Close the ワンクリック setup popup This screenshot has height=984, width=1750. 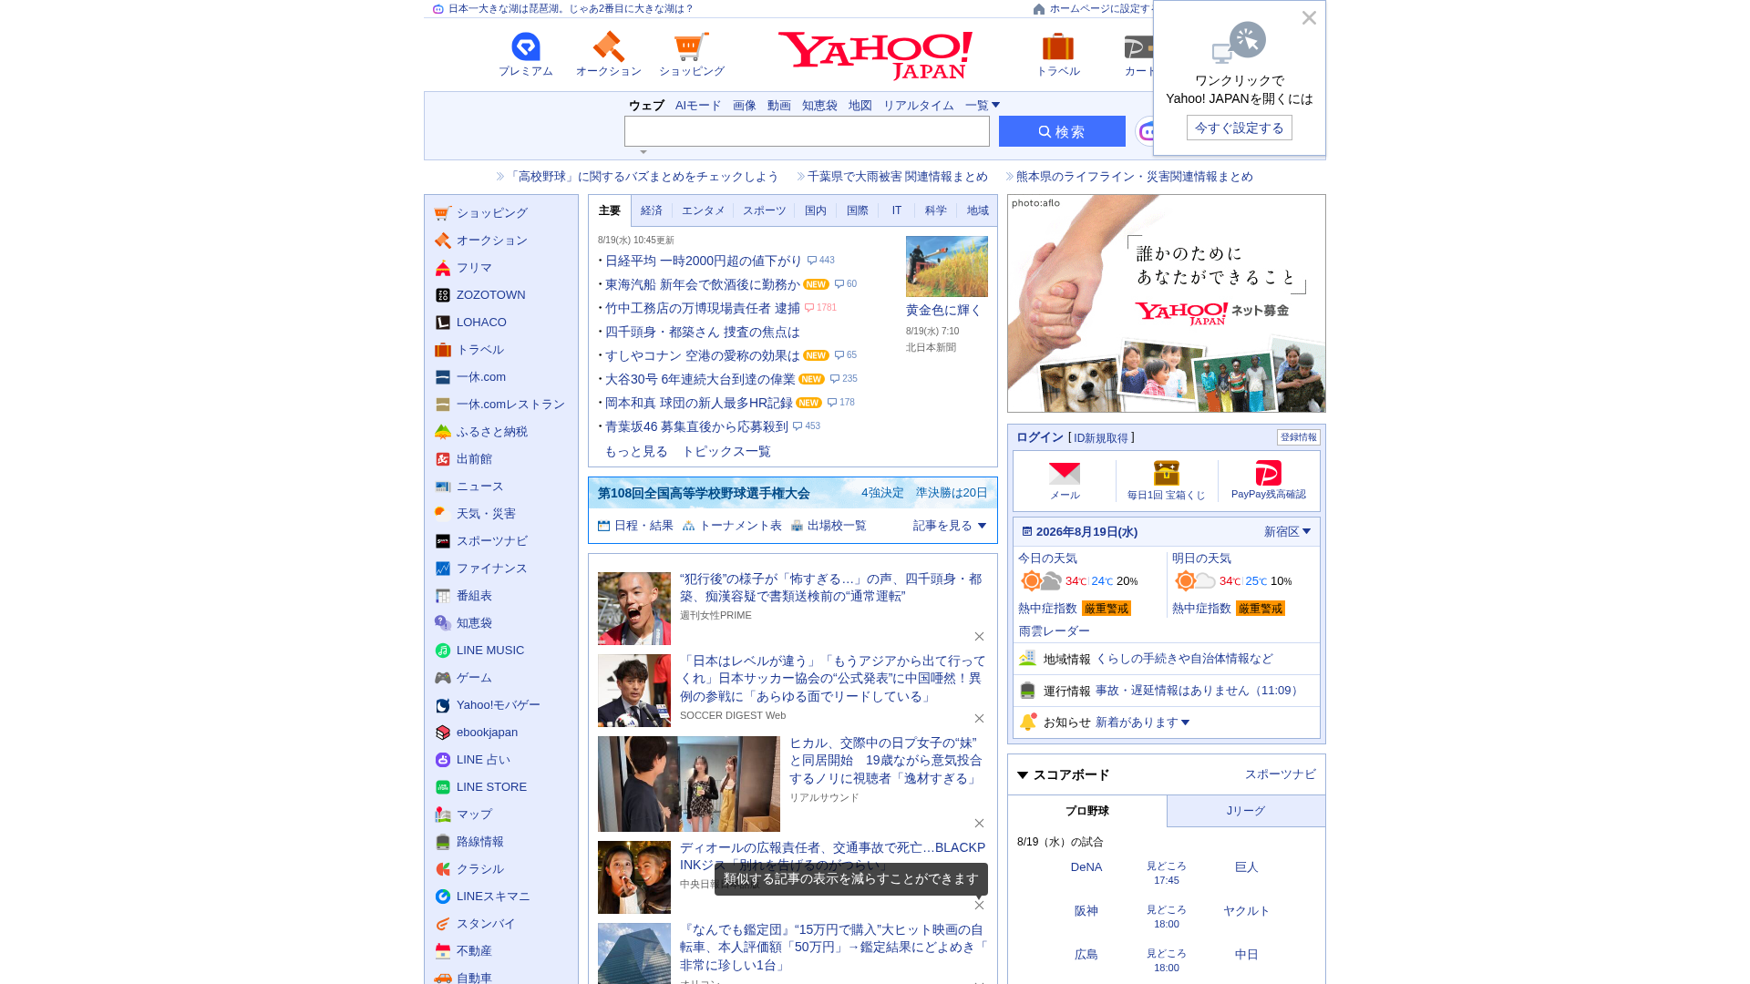[x=1309, y=18]
